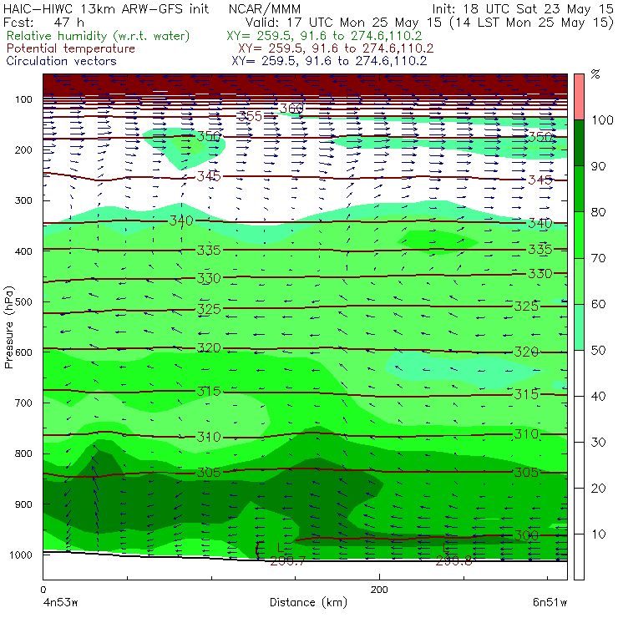Click the '360' potential temperature contour label
Screen dimensions: 618x618
click(x=291, y=108)
